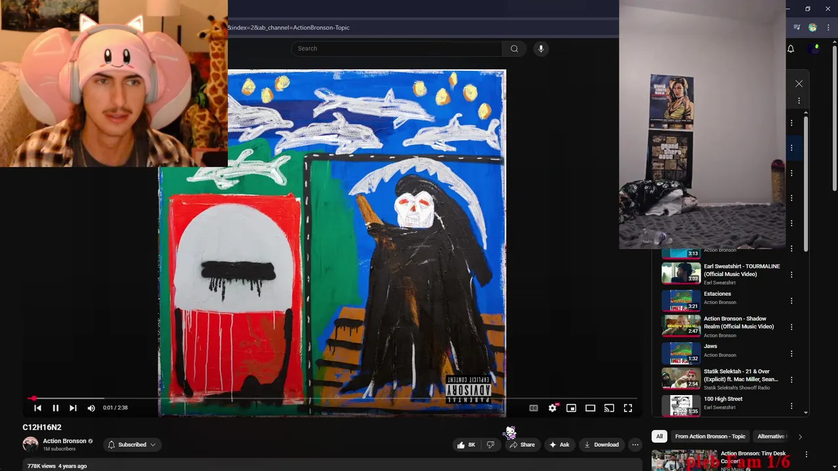
Task: Click the Statik Selektah 2:54 thumbnail
Action: point(681,379)
